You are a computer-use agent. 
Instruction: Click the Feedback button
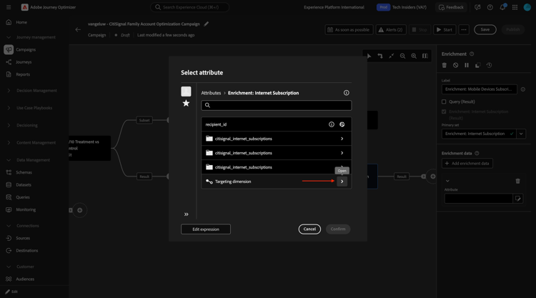pos(451,7)
